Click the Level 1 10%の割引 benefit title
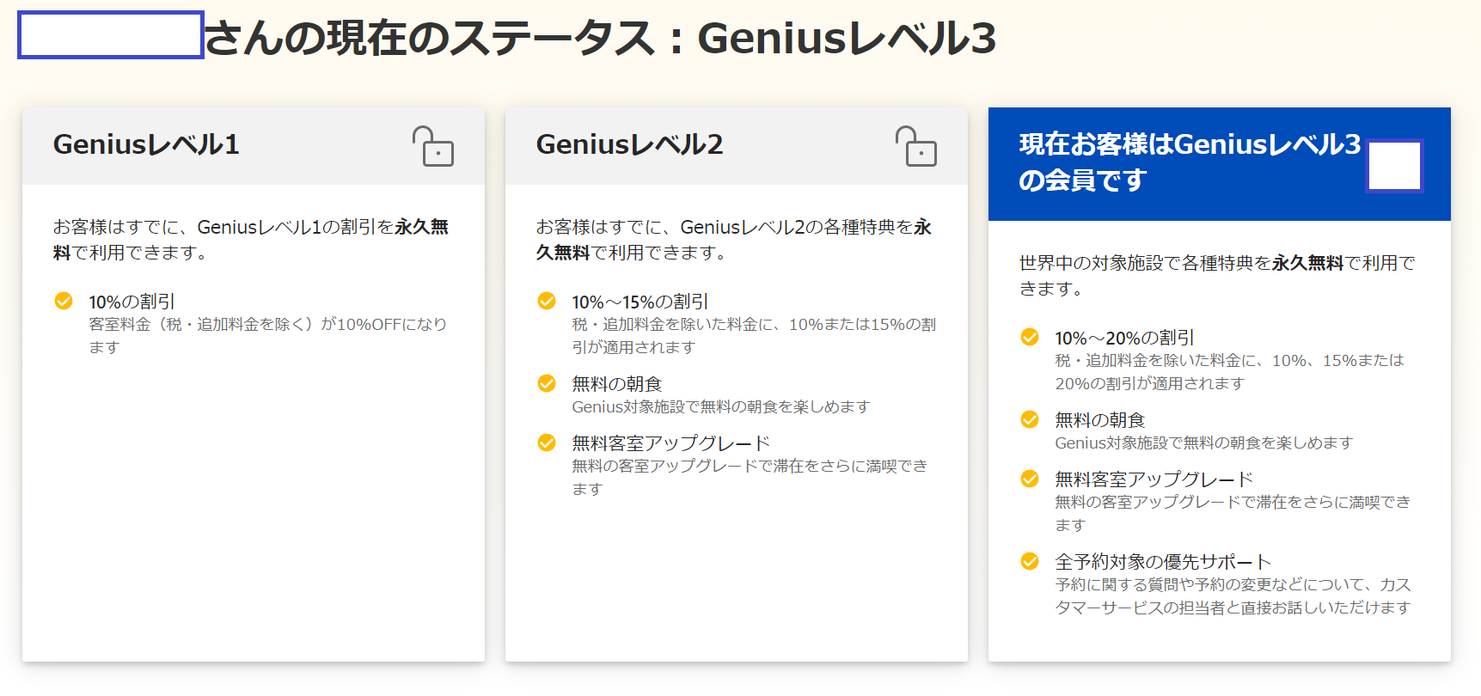The width and height of the screenshot is (1481, 696). tap(132, 302)
